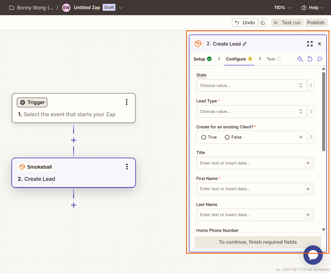
Task: Select the Create Lead step card
Action: coord(73,173)
